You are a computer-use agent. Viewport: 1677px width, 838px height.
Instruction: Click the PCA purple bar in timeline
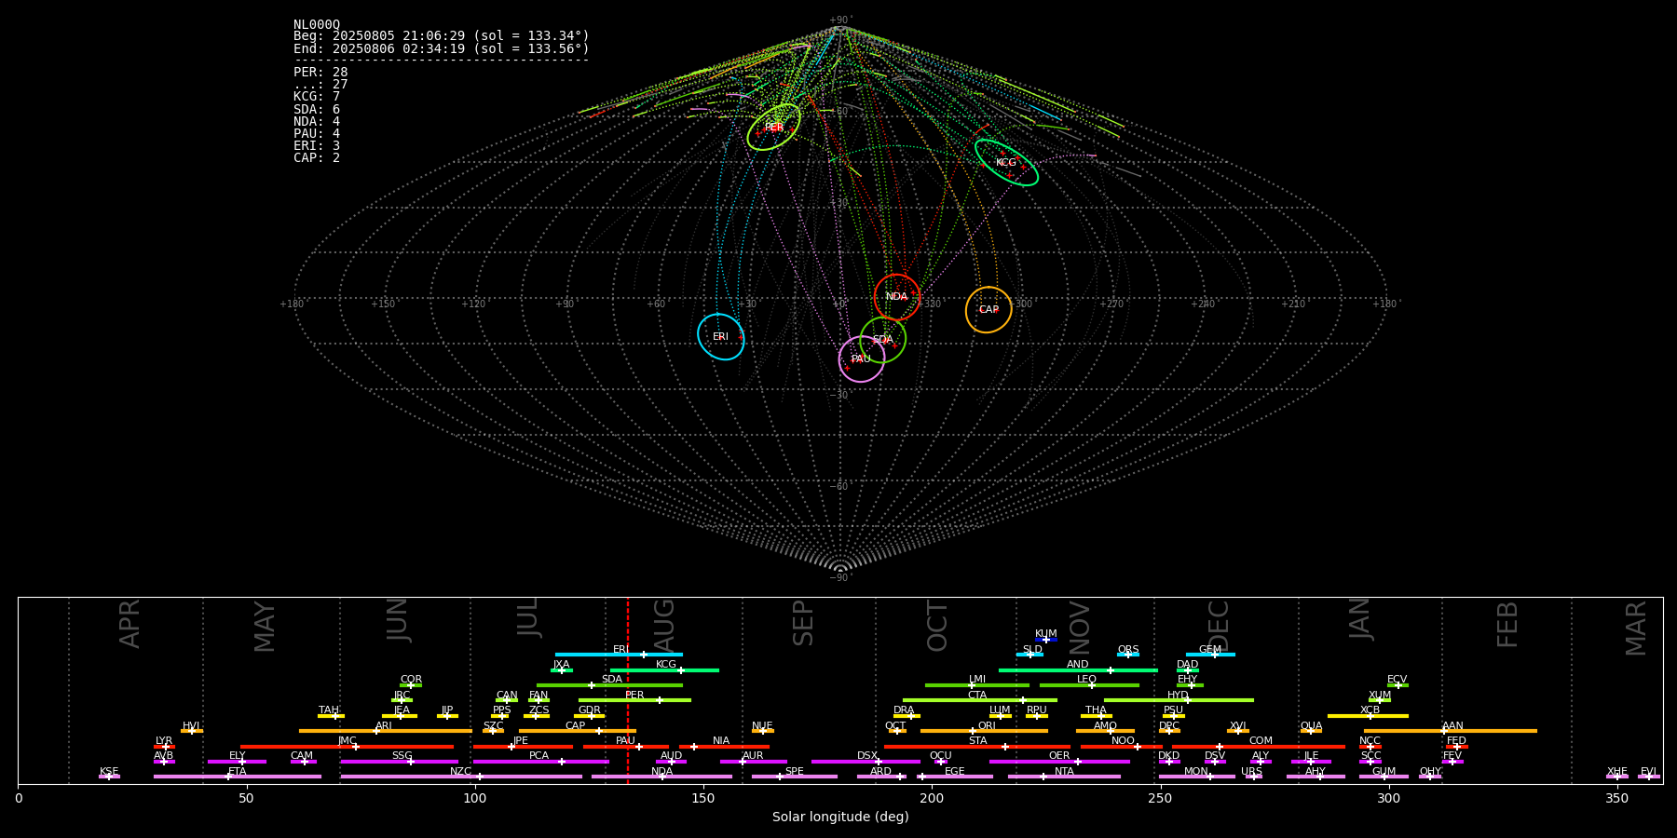coord(540,761)
